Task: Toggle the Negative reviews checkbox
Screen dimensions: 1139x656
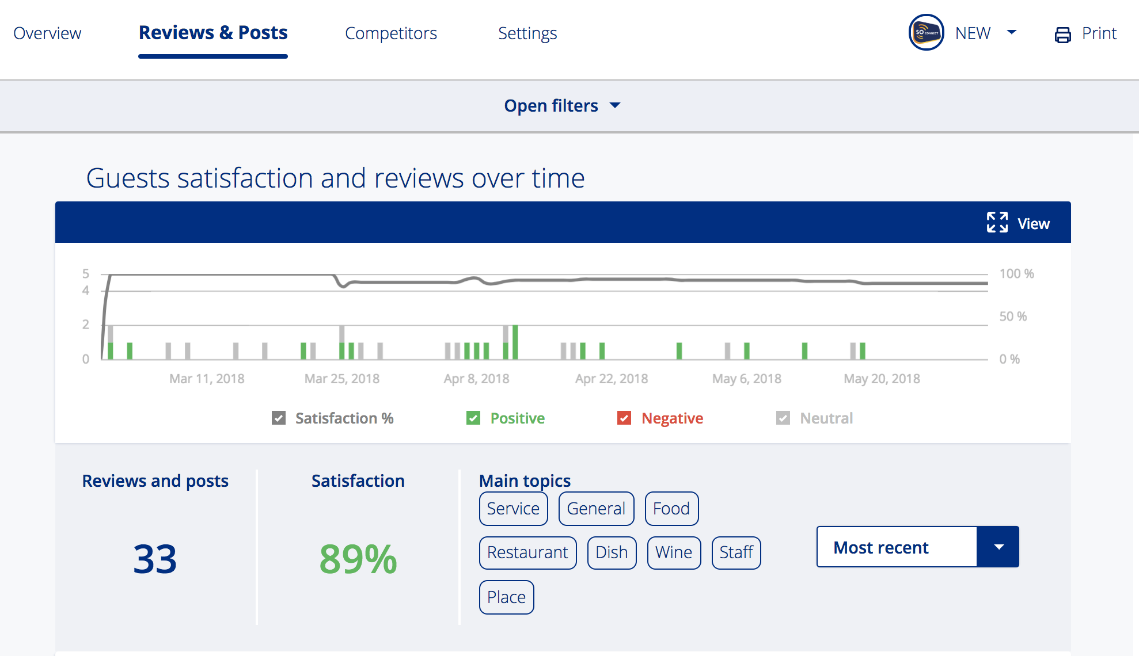Action: click(624, 418)
